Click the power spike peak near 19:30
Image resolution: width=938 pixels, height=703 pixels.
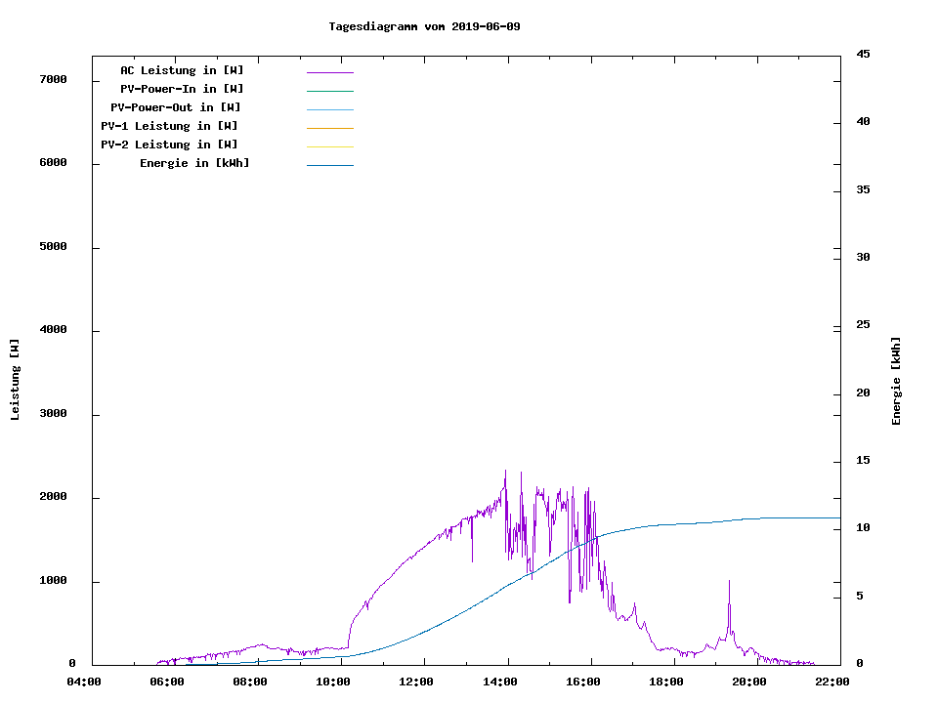coord(729,581)
